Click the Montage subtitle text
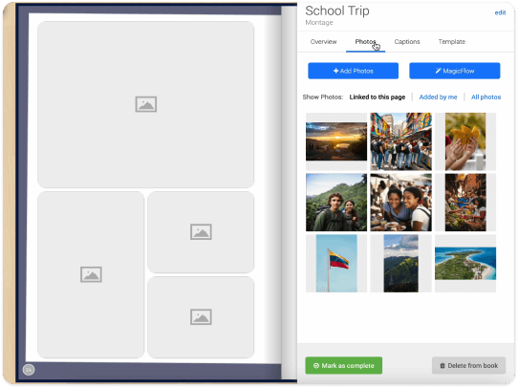This screenshot has width=518, height=388. click(x=319, y=22)
